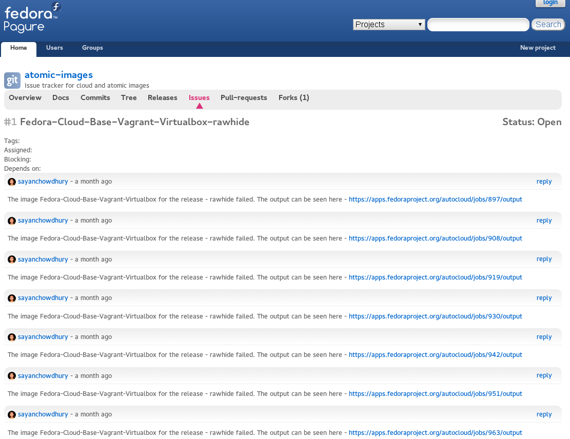Click the Depends on: field label

point(23,169)
